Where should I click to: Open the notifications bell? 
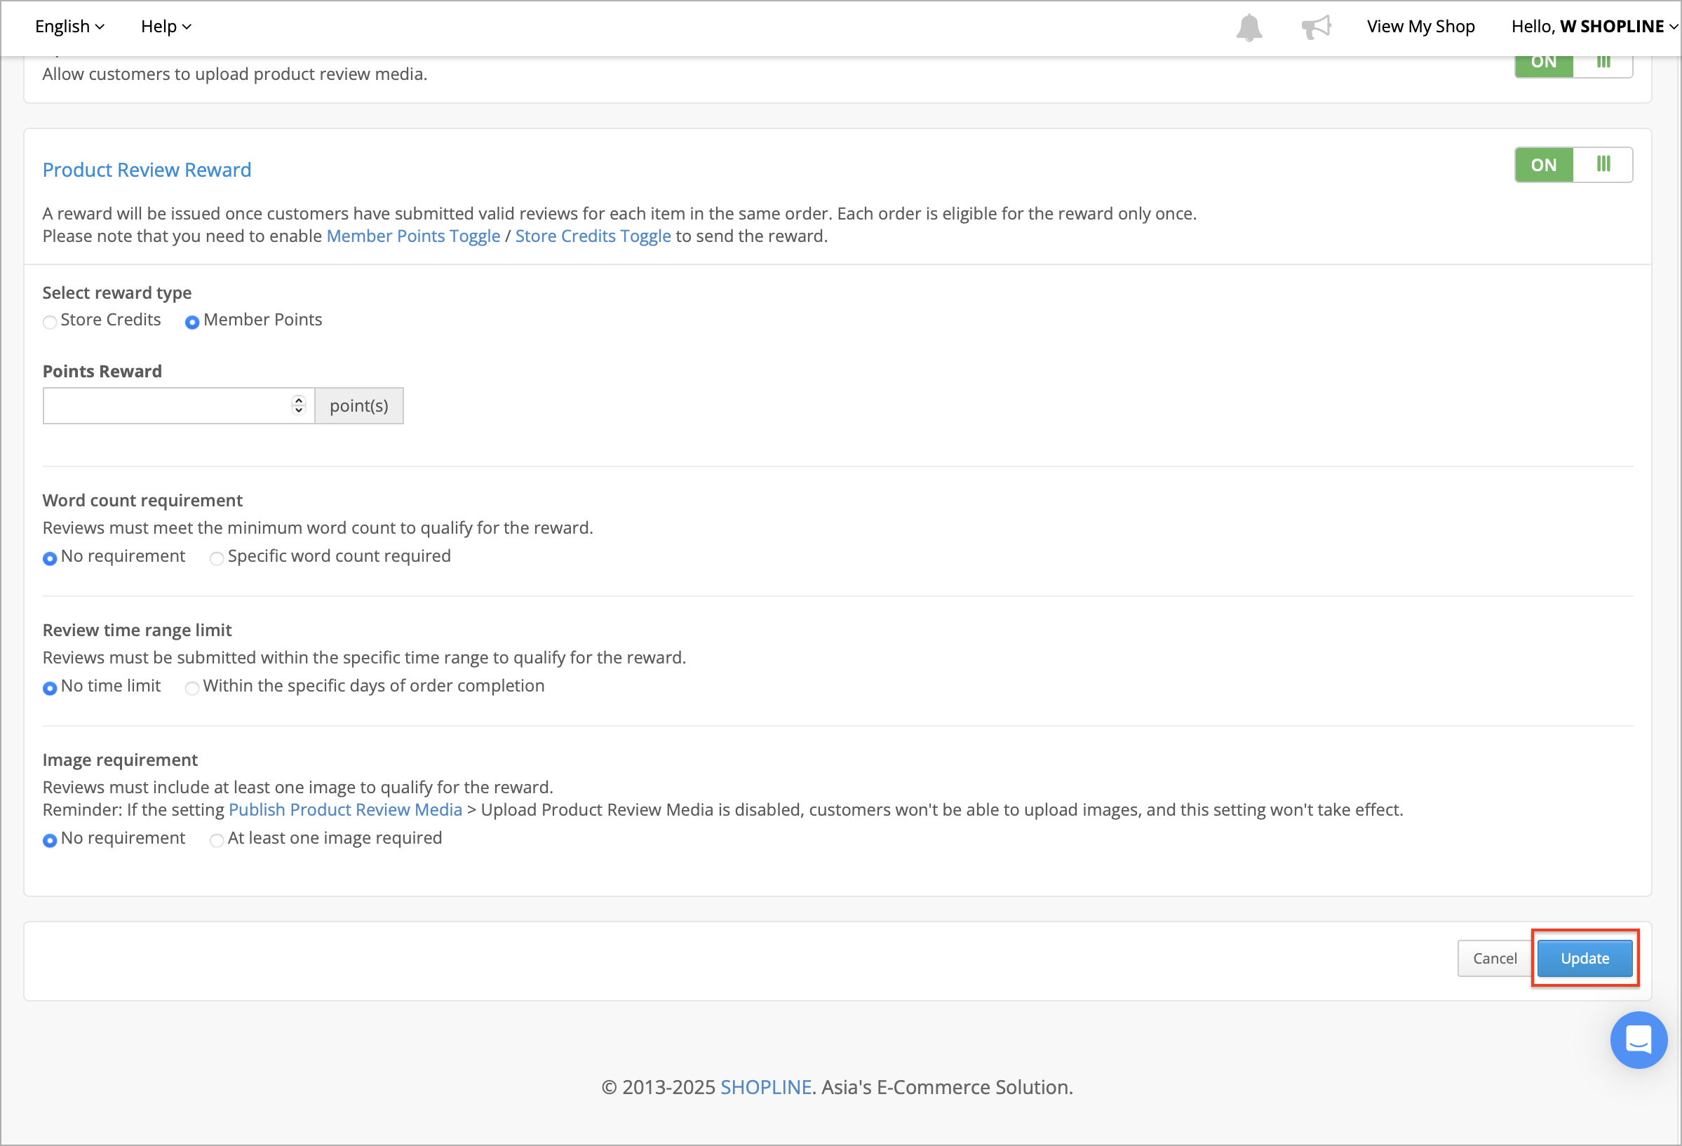1249,27
